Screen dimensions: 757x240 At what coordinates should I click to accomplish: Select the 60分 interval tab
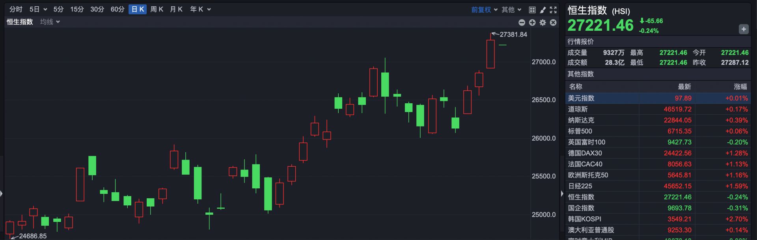click(117, 9)
